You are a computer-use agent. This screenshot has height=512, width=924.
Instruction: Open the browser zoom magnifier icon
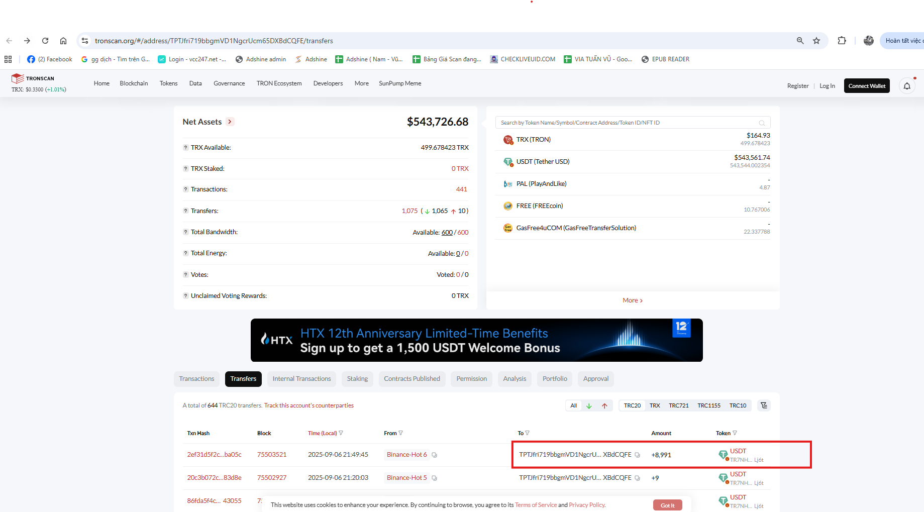(800, 41)
